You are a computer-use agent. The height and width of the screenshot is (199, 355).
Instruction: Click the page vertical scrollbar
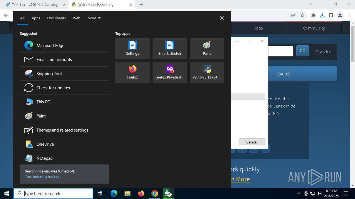click(353, 44)
